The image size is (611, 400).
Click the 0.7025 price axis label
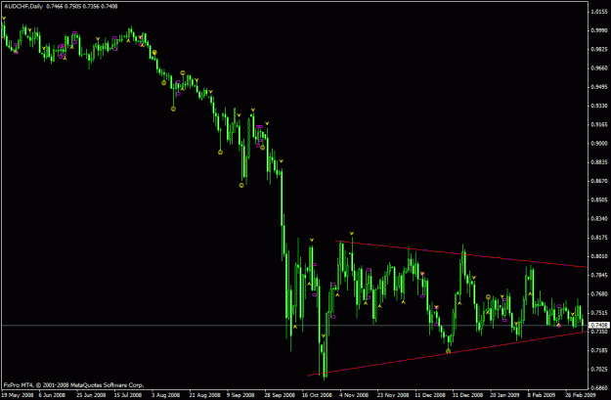[x=599, y=370]
